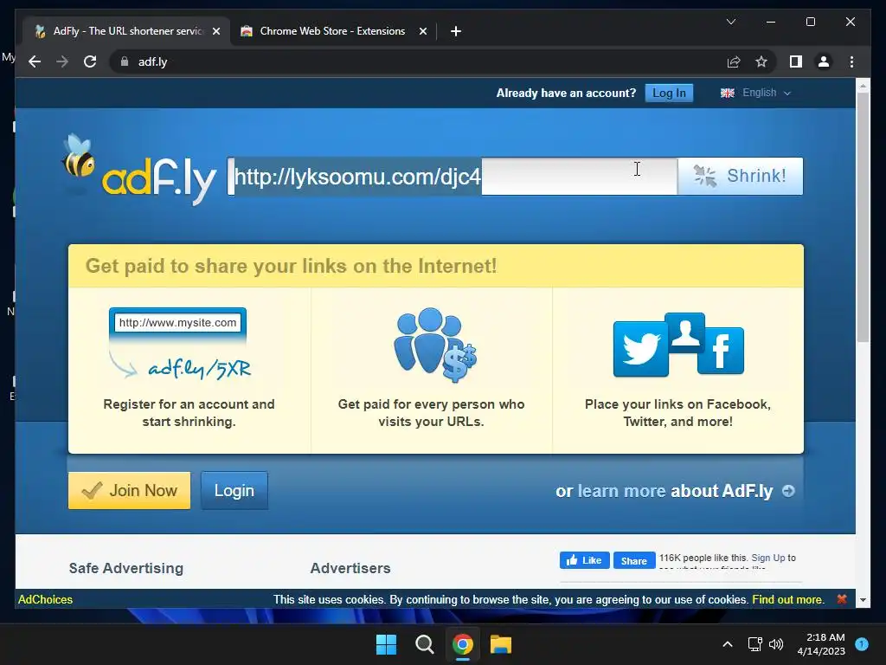Open the Chrome side panel
Screen dimensions: 886x665
[x=796, y=61]
